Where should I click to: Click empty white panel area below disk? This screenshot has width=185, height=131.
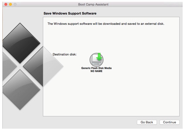coord(111,94)
